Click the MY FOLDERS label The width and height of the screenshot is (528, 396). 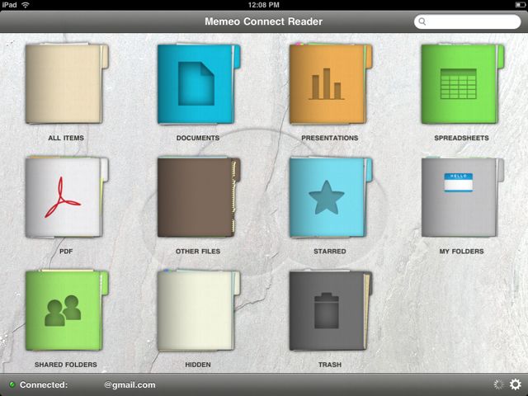462,251
